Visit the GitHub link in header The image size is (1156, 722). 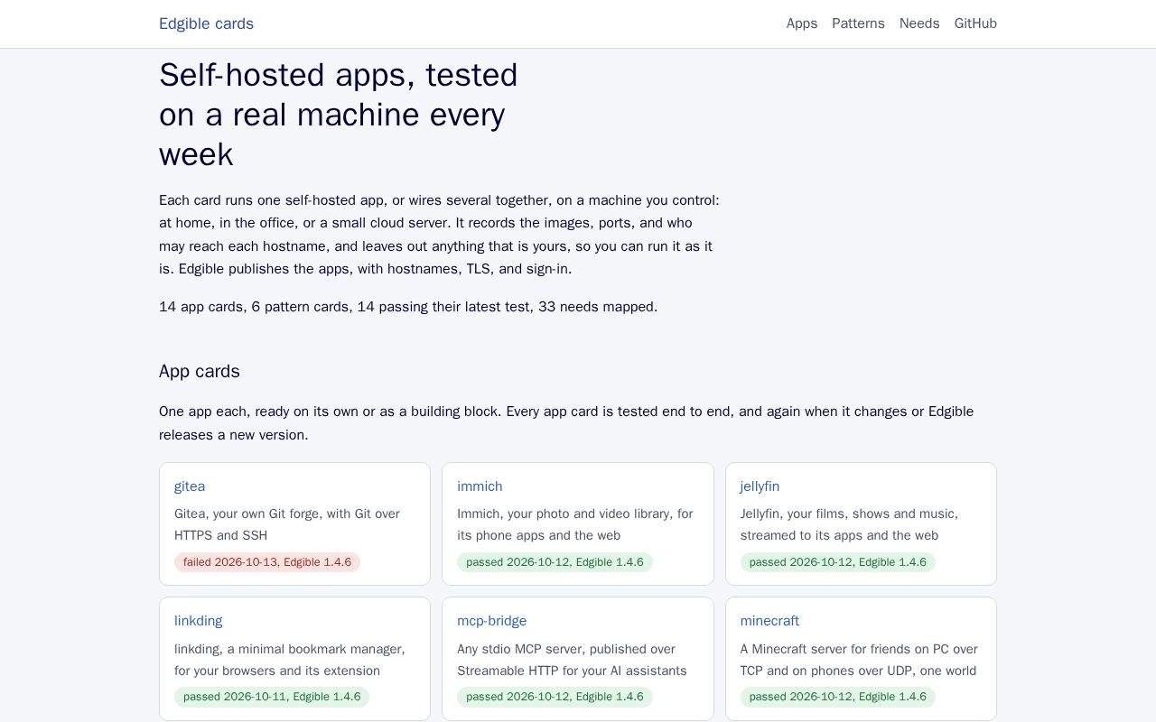point(975,23)
